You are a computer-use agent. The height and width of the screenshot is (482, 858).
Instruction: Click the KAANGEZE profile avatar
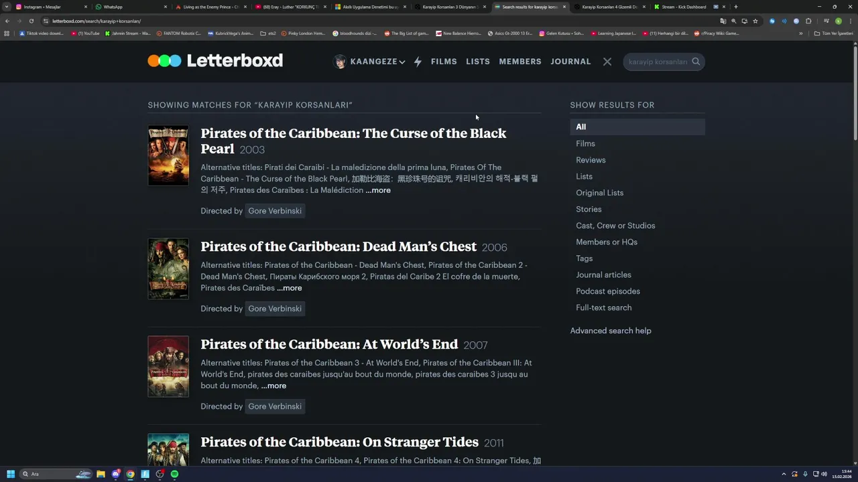(341, 62)
